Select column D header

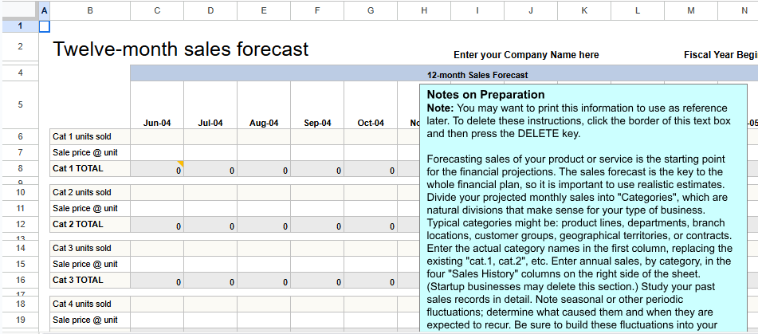(x=210, y=10)
